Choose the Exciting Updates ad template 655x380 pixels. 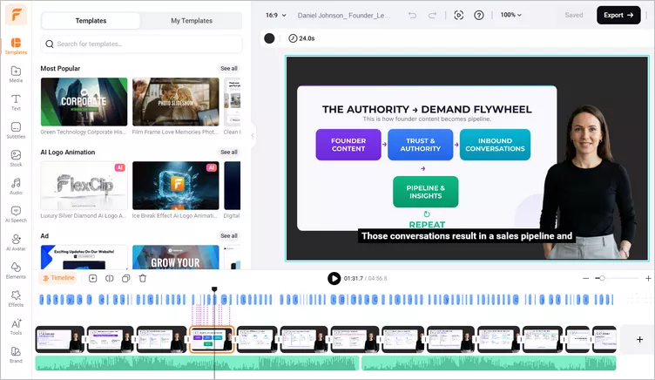click(84, 257)
